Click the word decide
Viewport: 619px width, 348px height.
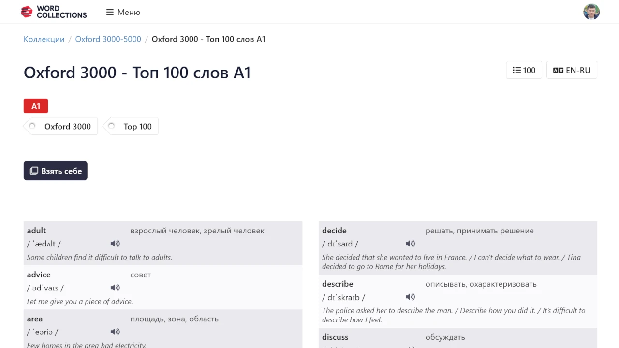point(335,231)
